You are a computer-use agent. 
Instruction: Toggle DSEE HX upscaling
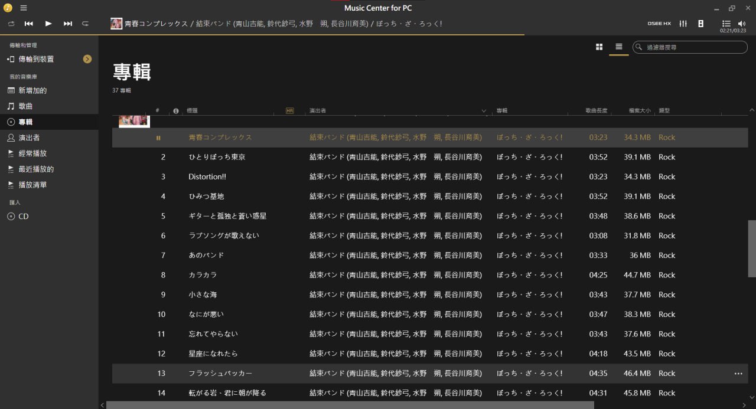(659, 24)
